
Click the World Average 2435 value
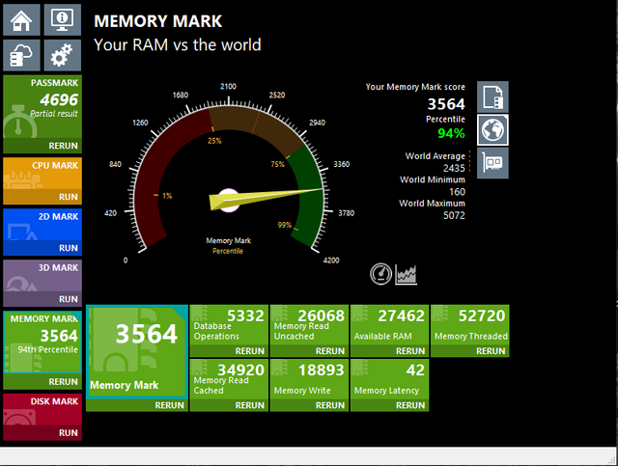454,169
